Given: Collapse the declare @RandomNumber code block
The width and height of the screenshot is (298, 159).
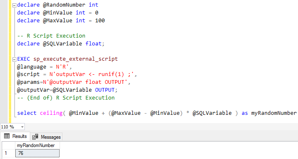Looking at the screenshot, I should point(14,5).
